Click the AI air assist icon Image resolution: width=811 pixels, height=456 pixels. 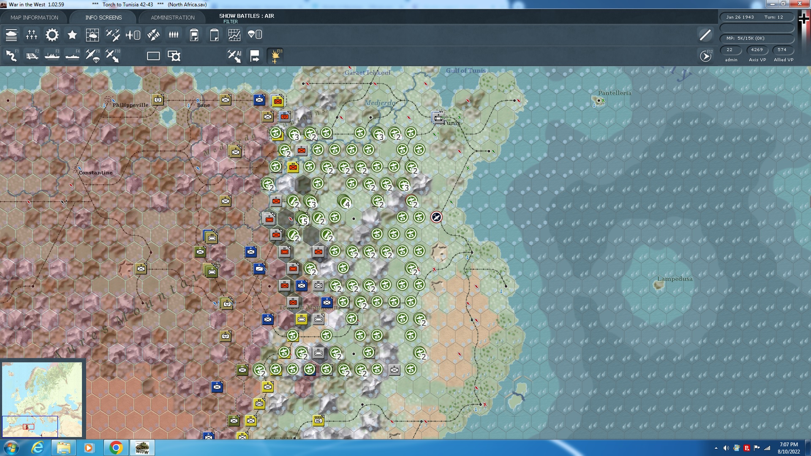[234, 56]
